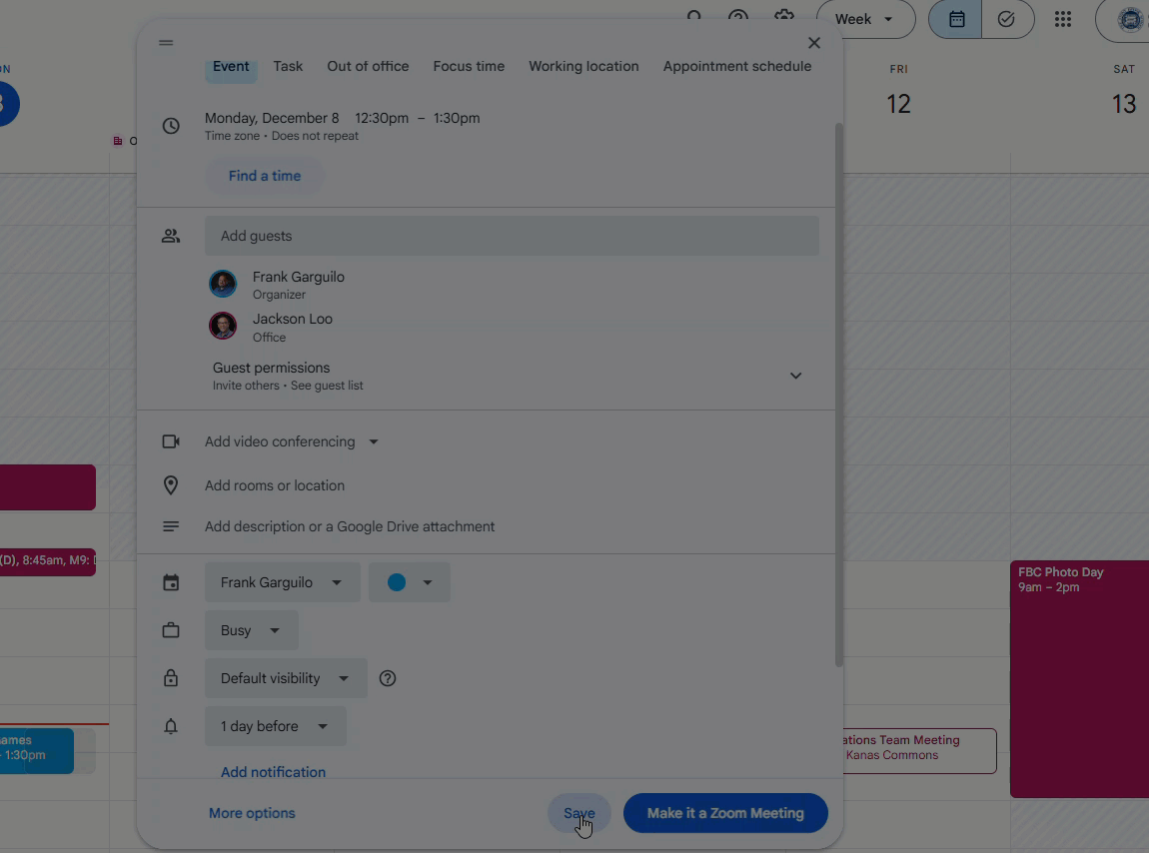Switch to Out of office tab
The image size is (1149, 853).
click(x=368, y=66)
